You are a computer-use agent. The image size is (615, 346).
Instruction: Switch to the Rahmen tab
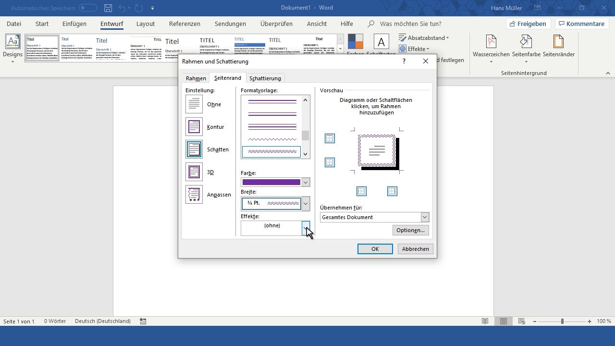(x=196, y=78)
